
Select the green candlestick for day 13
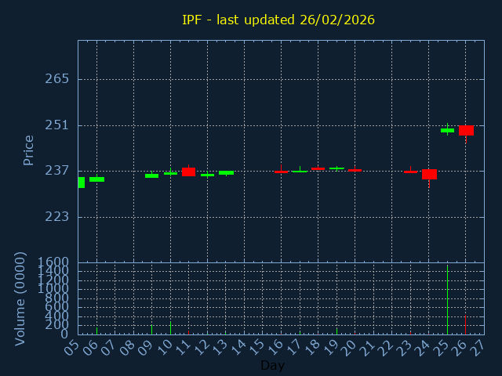(x=226, y=172)
